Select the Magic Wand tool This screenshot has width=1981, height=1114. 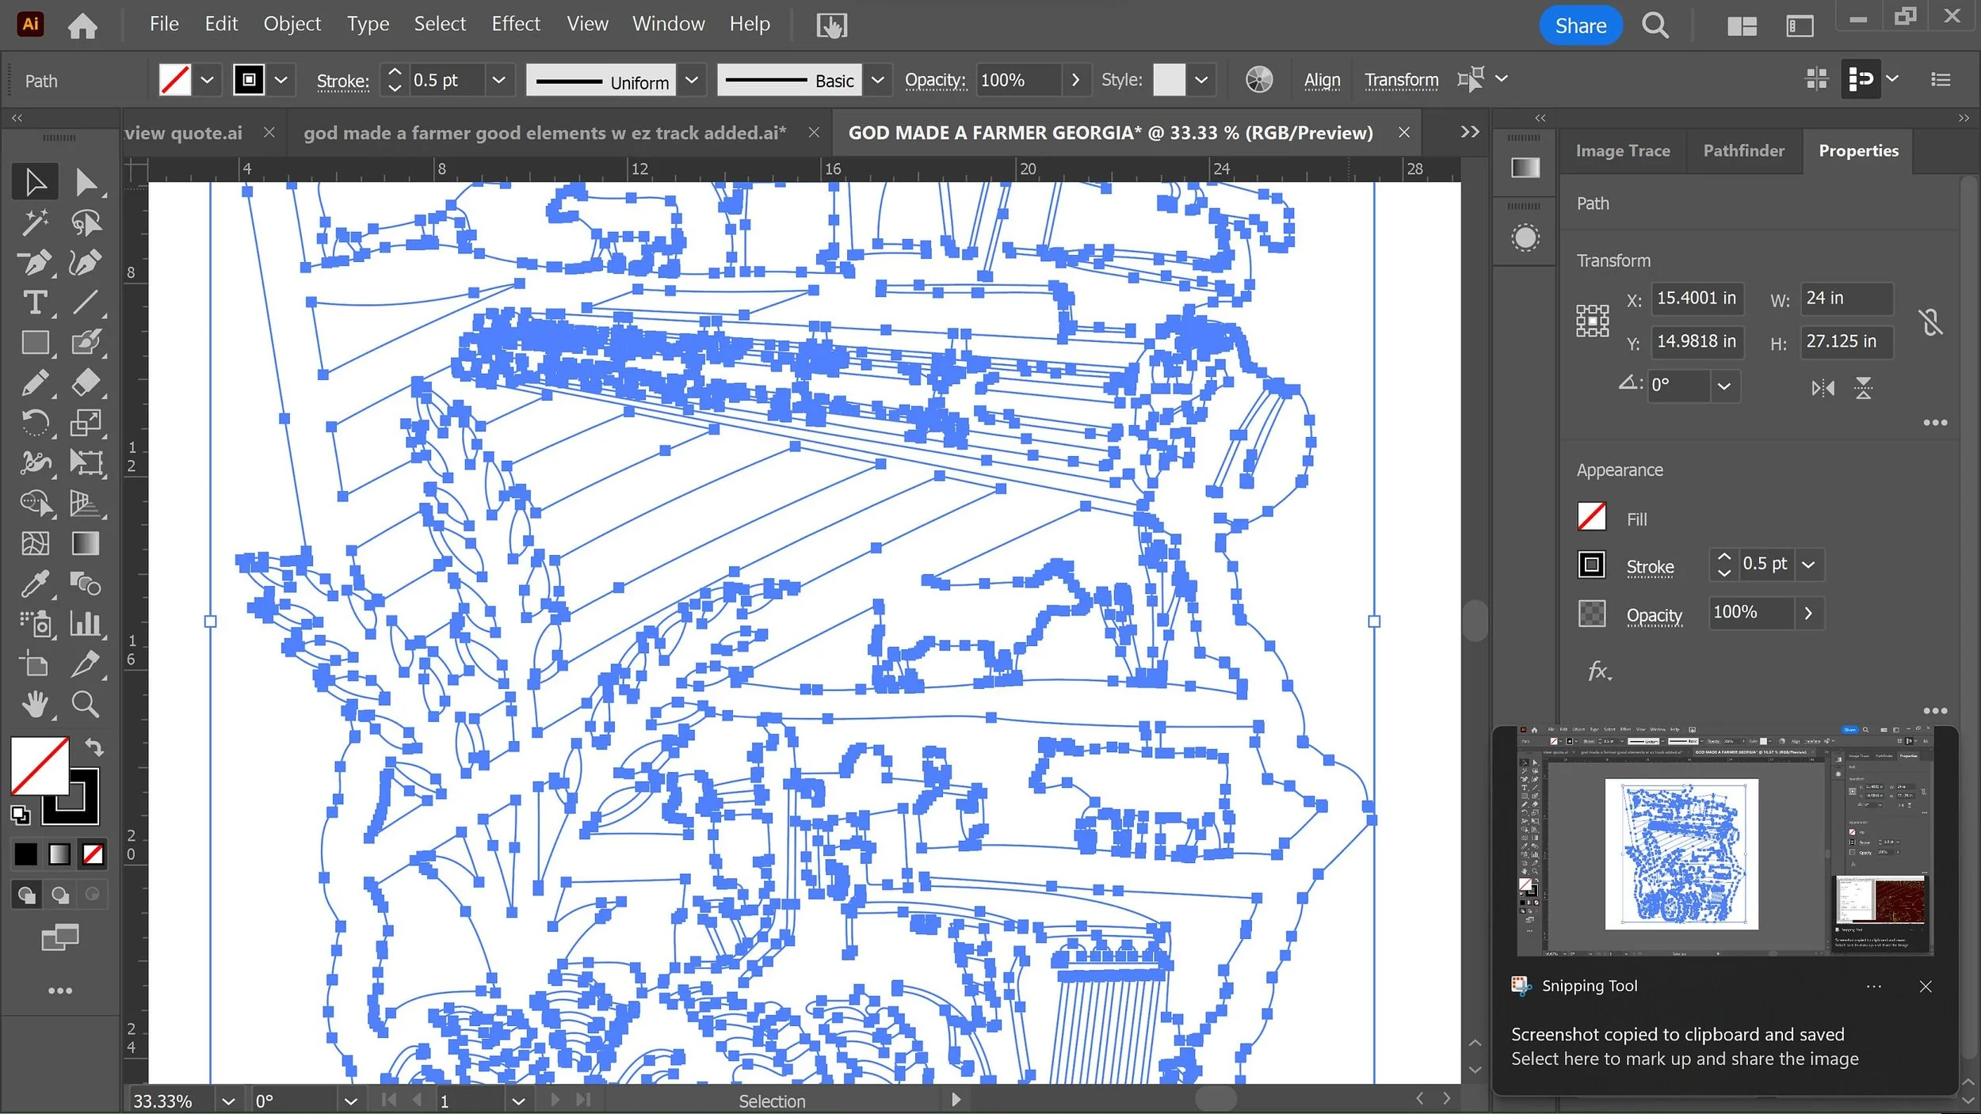(35, 222)
